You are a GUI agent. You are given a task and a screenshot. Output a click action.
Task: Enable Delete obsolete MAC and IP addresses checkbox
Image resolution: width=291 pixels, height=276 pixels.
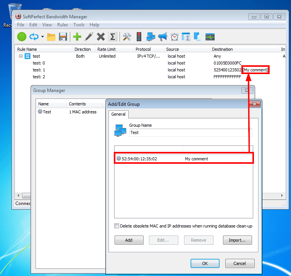coord(116,226)
